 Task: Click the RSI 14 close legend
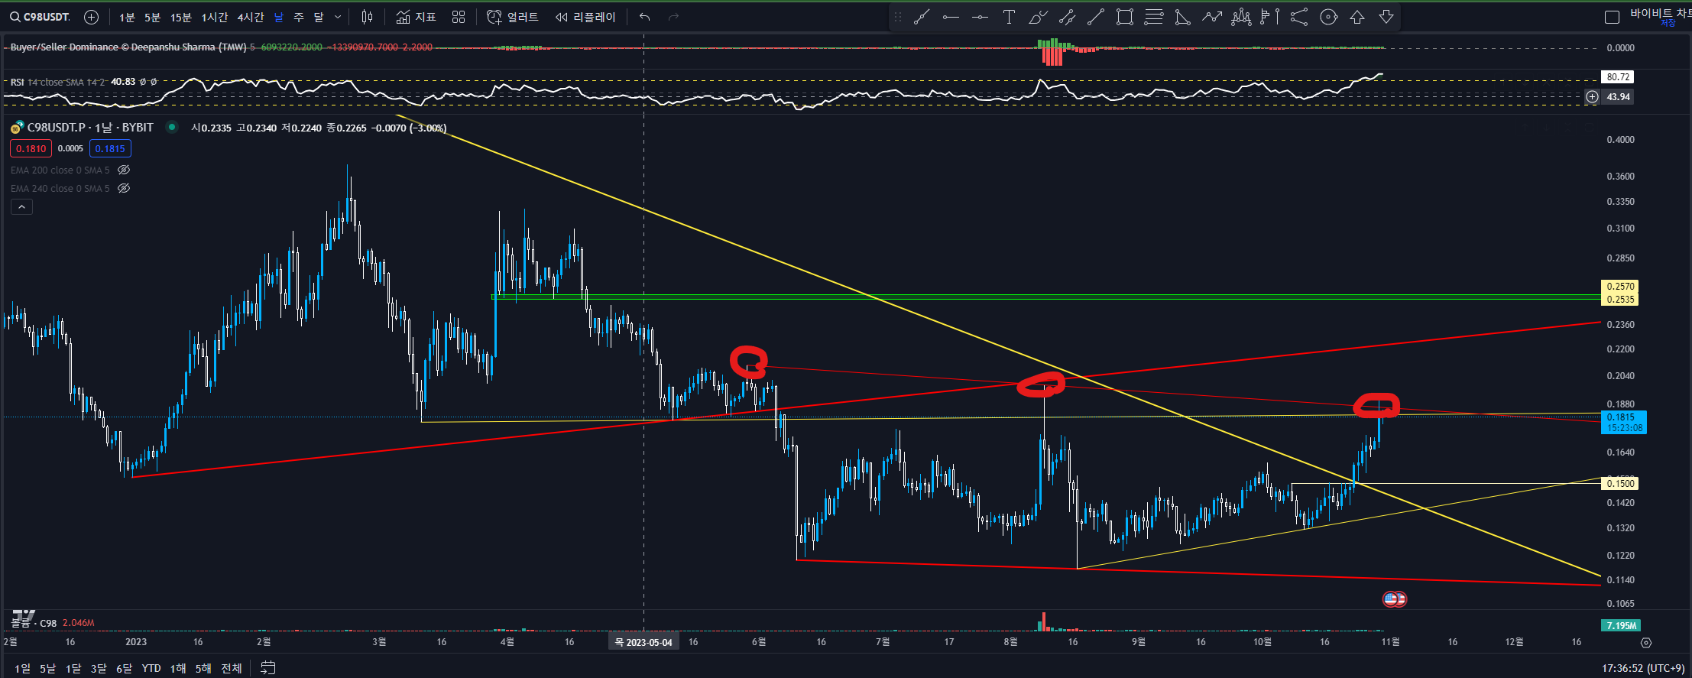[x=59, y=82]
